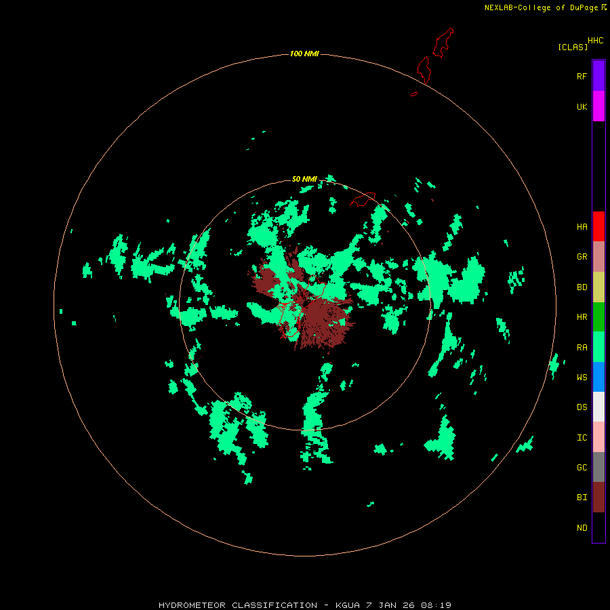Click the BD legend label
The image size is (610, 610).
pos(582,287)
